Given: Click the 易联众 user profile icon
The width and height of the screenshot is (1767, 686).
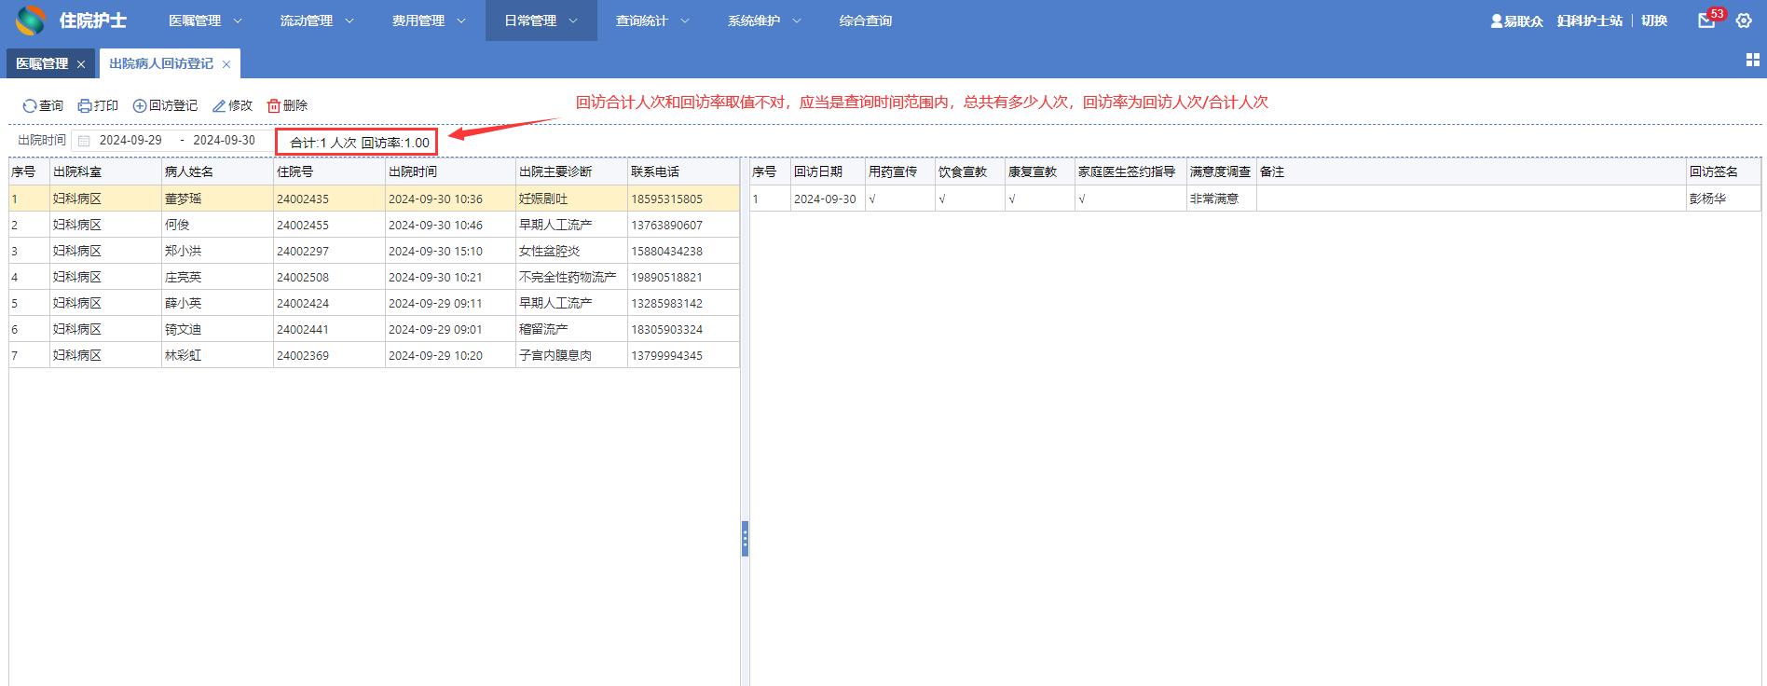Looking at the screenshot, I should click(x=1496, y=21).
